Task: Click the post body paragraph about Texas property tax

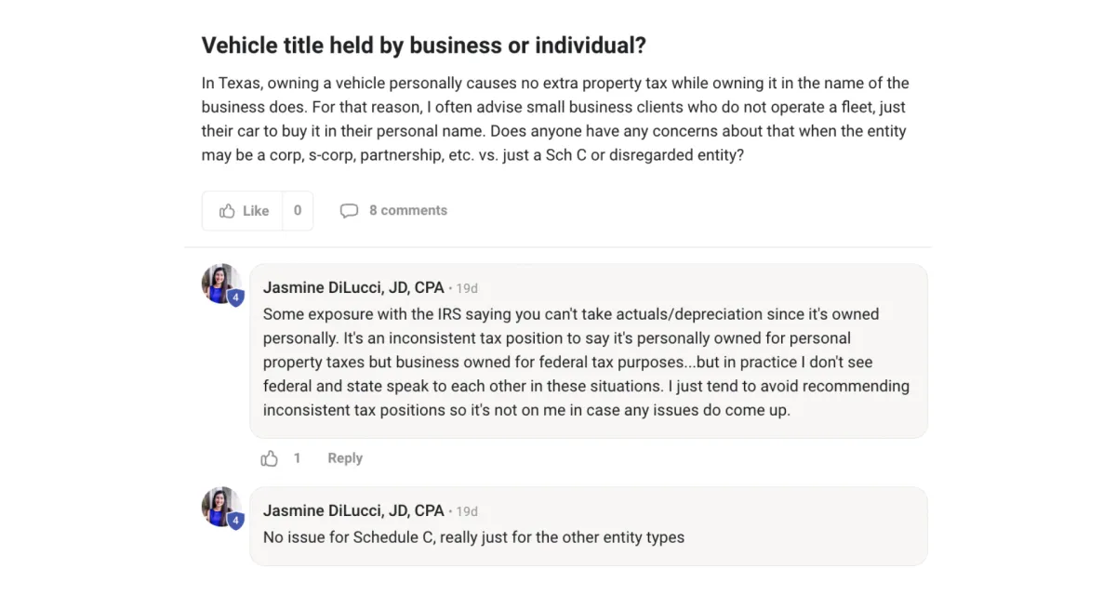Action: point(555,119)
